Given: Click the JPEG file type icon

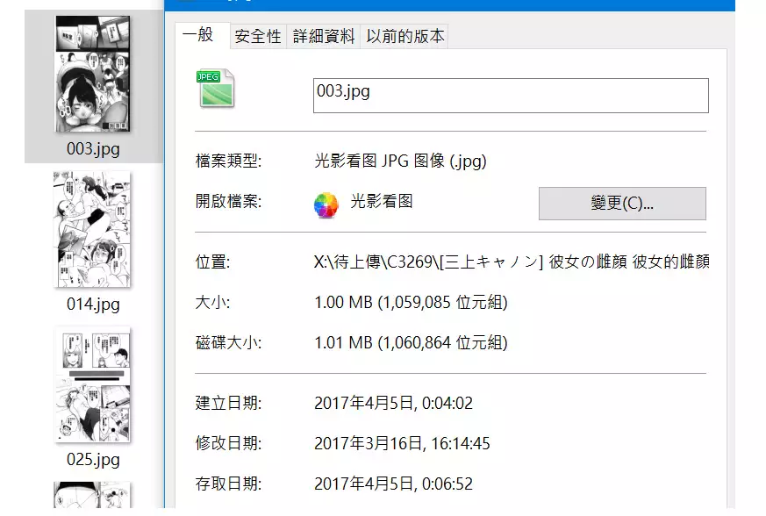Looking at the screenshot, I should pos(217,89).
